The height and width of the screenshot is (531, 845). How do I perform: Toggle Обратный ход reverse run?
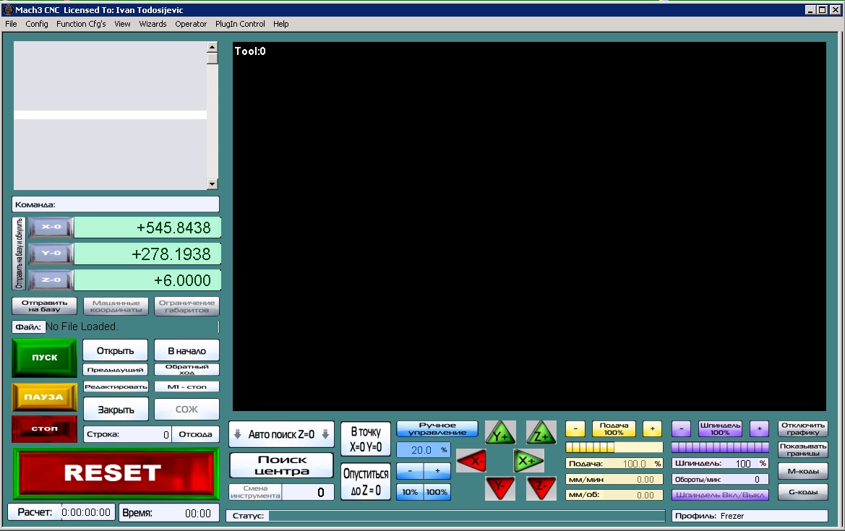coord(186,370)
